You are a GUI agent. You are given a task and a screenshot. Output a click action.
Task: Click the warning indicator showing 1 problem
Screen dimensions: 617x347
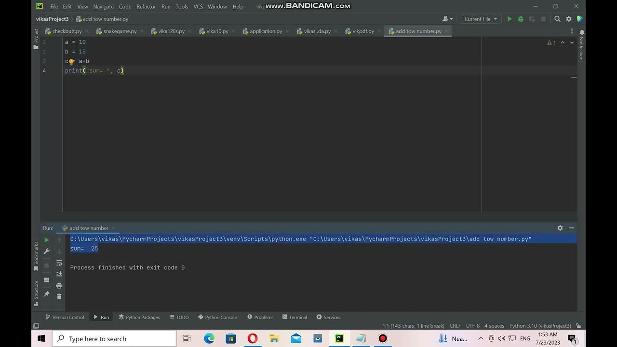point(551,43)
